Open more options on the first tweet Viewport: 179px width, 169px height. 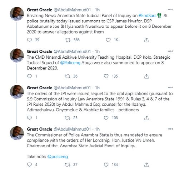170,10
